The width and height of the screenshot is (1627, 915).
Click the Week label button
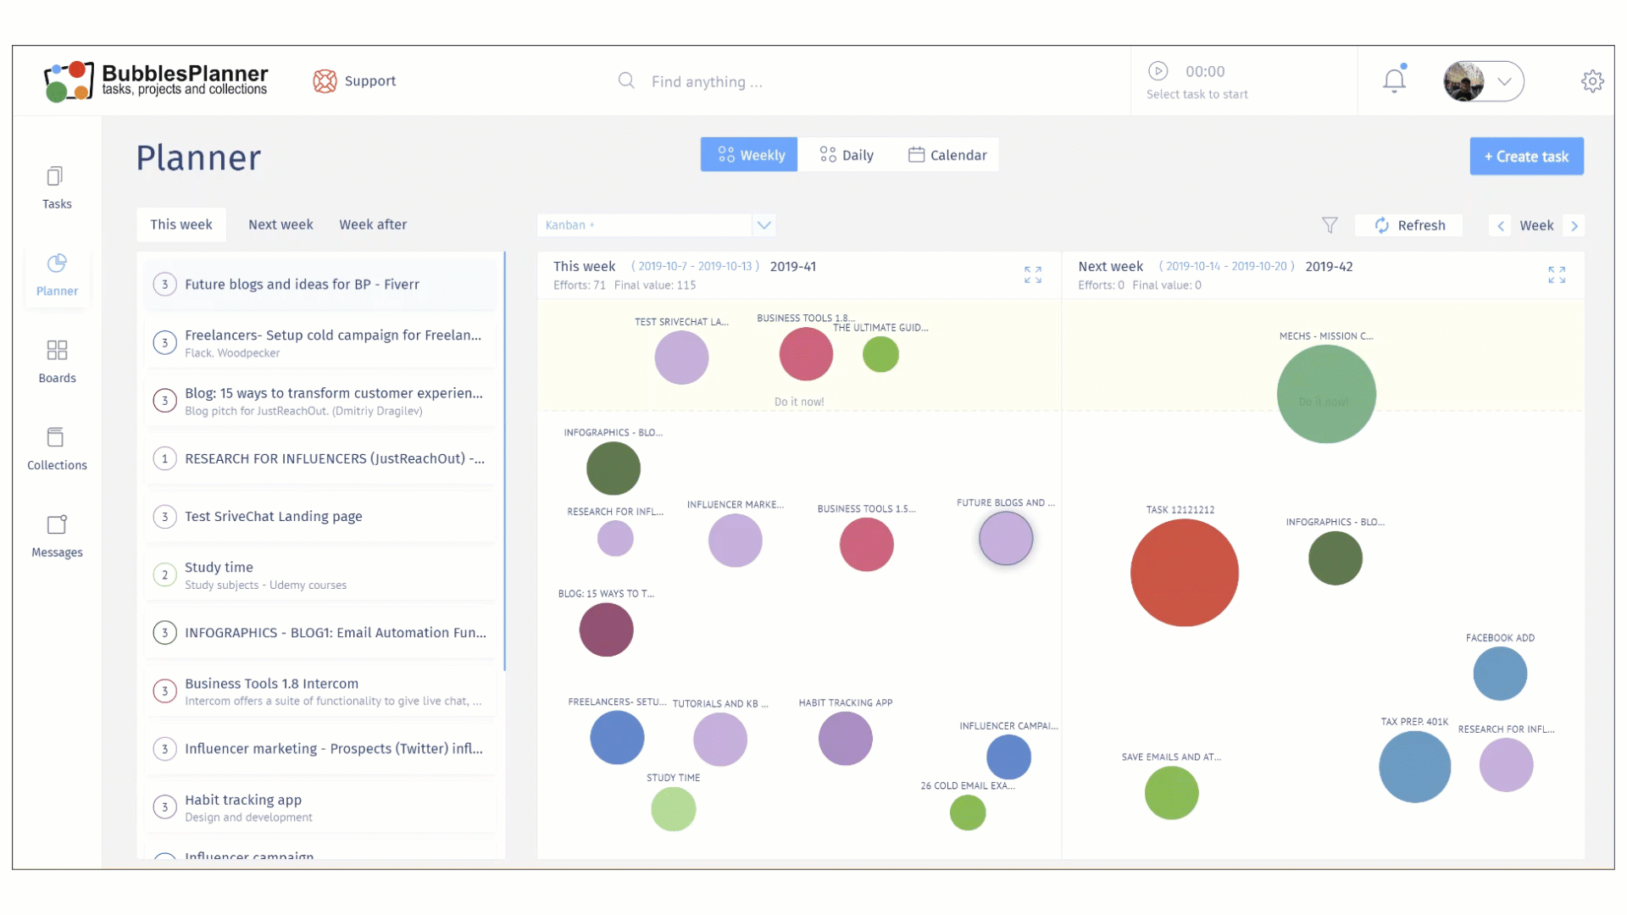coord(1536,225)
